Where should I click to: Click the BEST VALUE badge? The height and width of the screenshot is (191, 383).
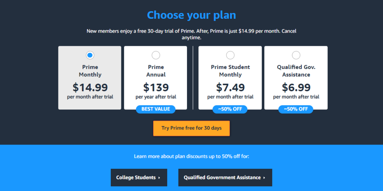tap(155, 109)
